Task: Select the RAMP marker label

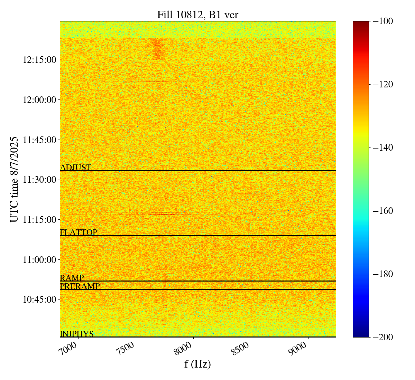Action: click(x=72, y=278)
